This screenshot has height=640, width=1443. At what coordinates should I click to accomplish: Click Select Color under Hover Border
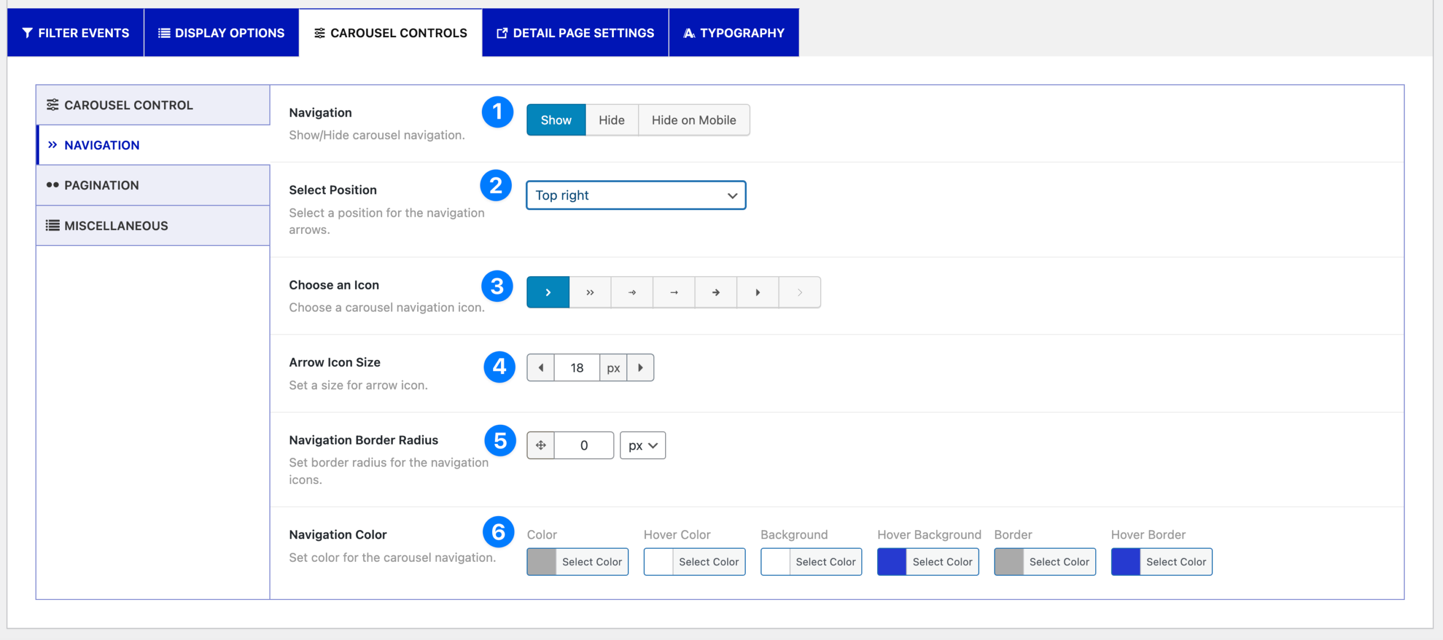1176,562
